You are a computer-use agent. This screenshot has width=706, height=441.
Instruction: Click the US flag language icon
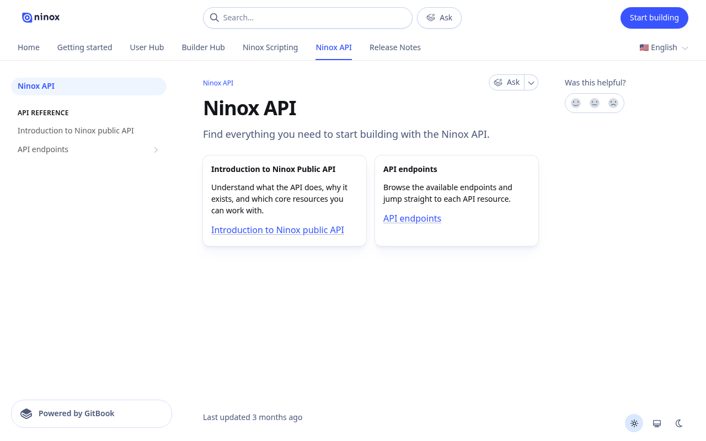pyautogui.click(x=644, y=47)
